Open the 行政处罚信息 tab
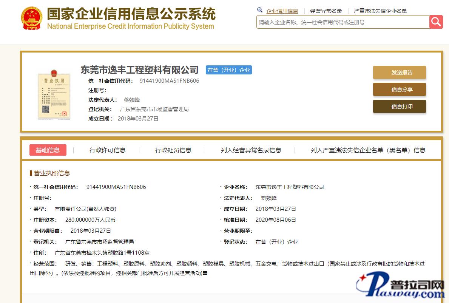449x303 pixels. coord(173,150)
